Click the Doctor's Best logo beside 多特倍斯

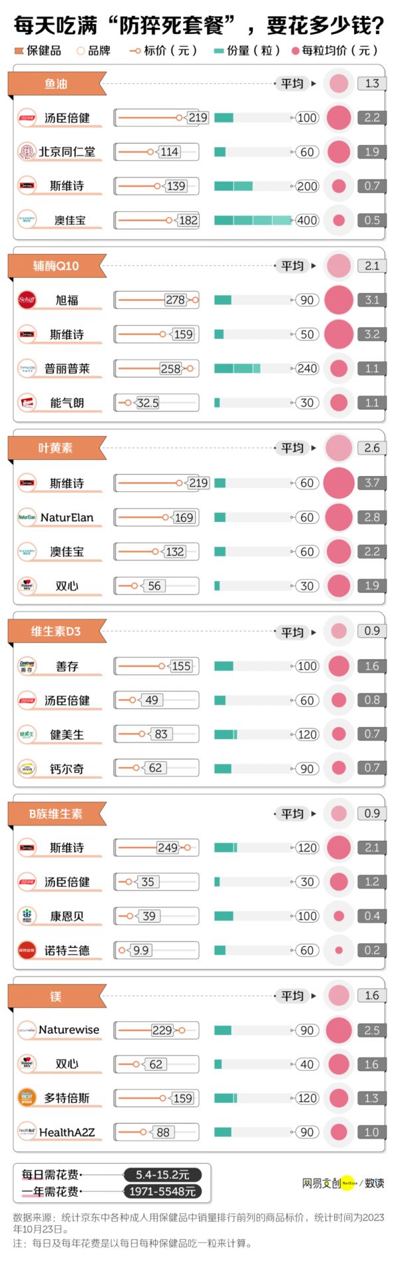(27, 1097)
